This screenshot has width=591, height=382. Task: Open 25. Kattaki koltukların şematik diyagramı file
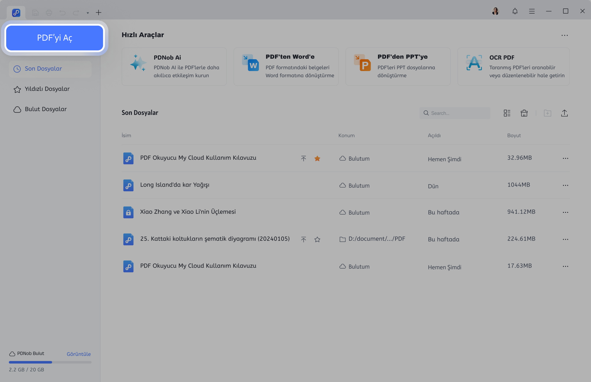[215, 239]
